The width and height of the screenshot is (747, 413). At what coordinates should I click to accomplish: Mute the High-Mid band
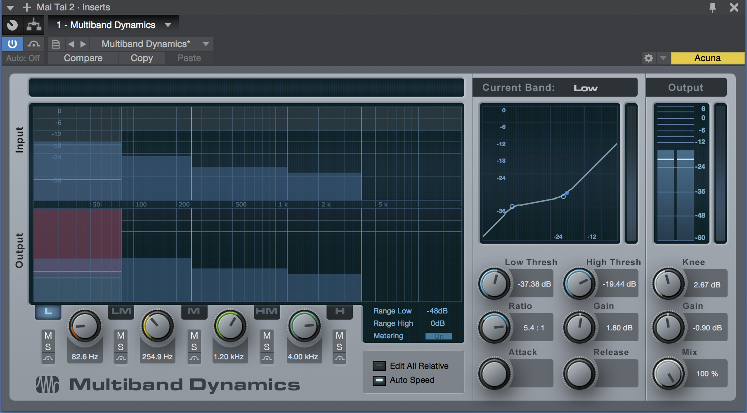pos(267,335)
